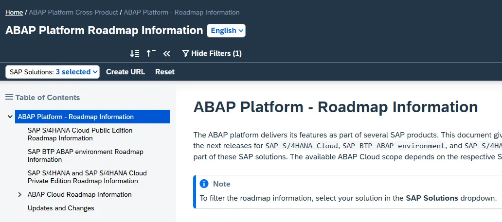This screenshot has height=222, width=502.
Task: Click ABAP Platform - Roadmap Information breadcrumb
Action: 181,12
